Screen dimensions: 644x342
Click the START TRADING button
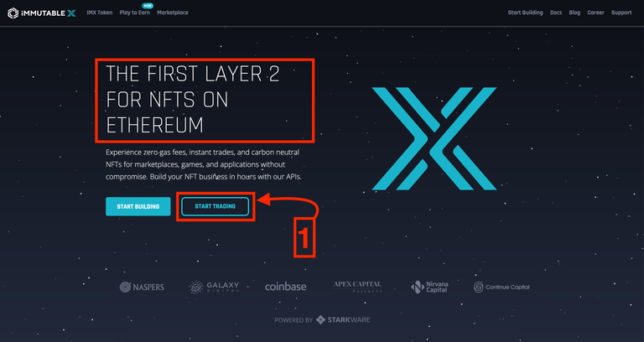[216, 206]
